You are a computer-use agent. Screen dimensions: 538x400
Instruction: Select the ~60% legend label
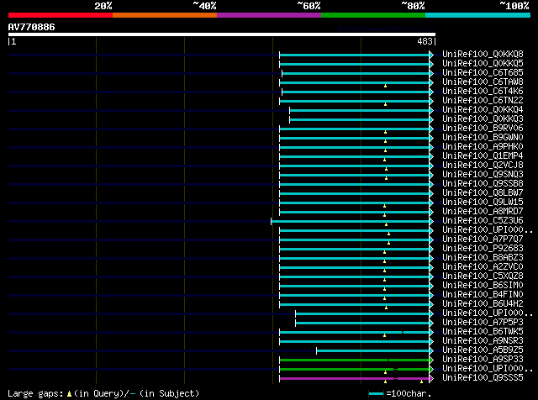tap(309, 6)
